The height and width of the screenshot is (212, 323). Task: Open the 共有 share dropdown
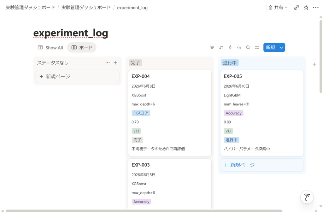[278, 8]
